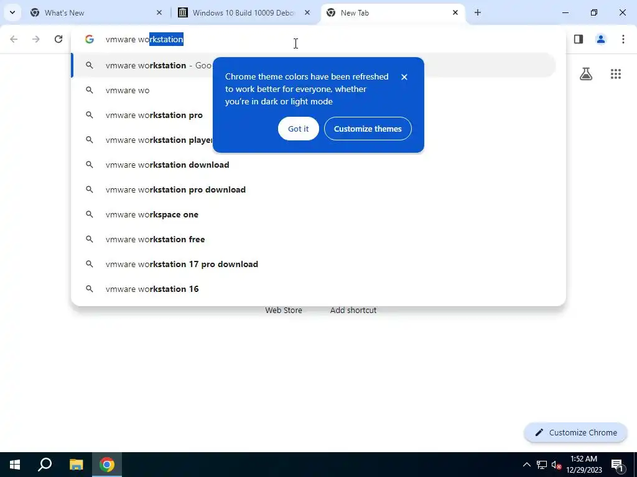This screenshot has height=477, width=637.
Task: Open the Windows Start menu
Action: (15, 465)
